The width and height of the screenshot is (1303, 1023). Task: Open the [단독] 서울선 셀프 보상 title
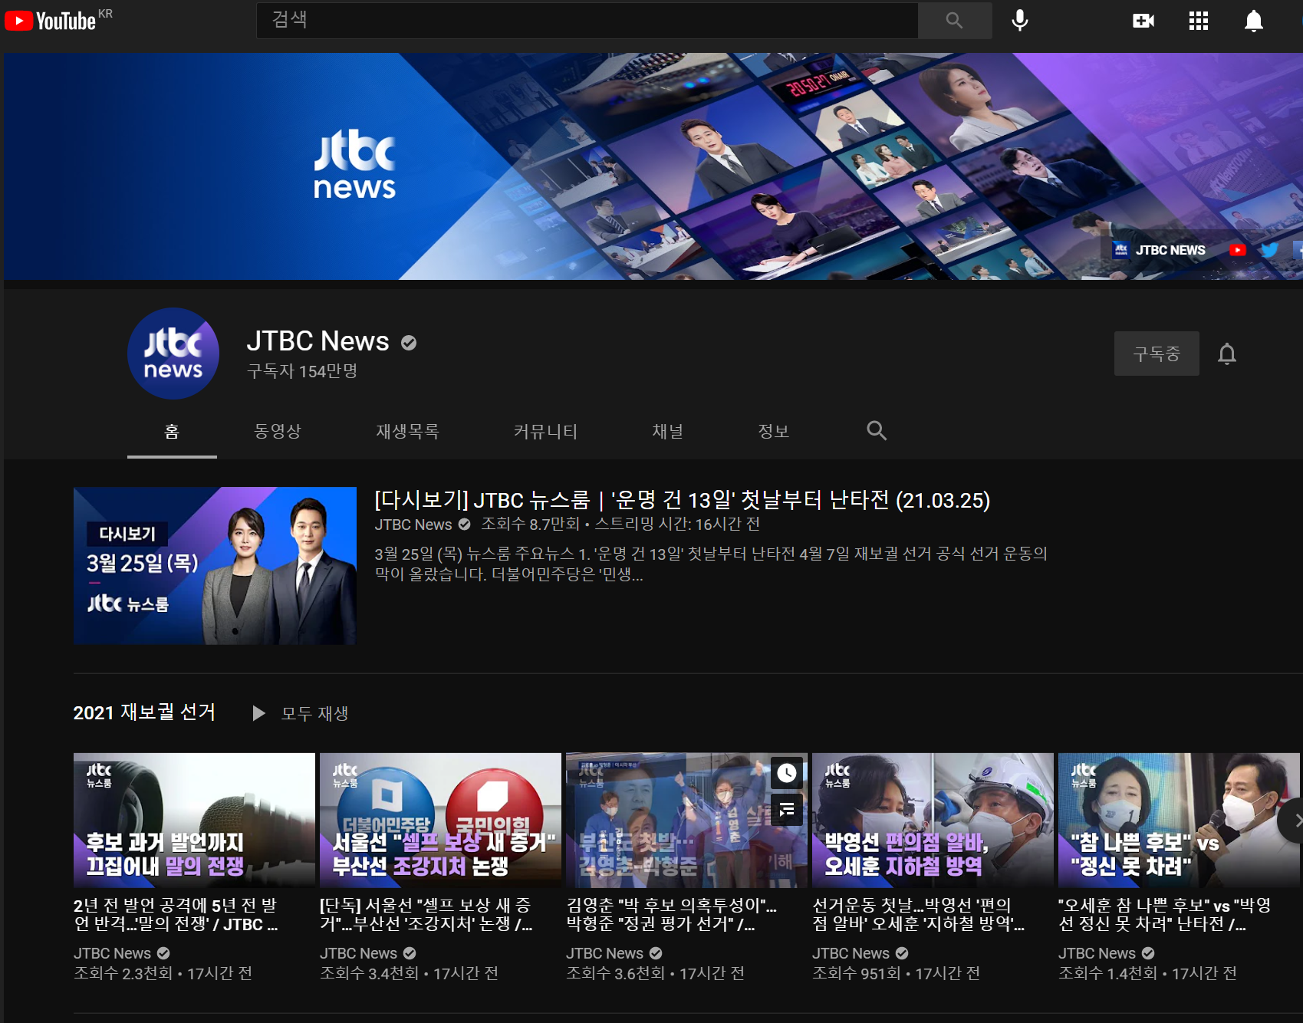pos(426,915)
